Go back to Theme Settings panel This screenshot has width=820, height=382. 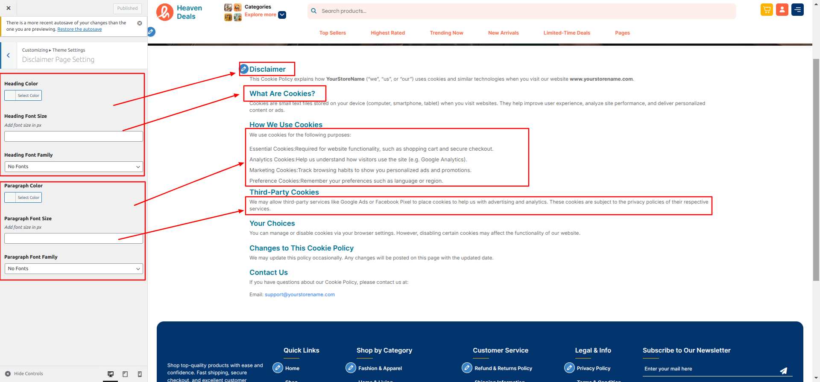(x=8, y=55)
